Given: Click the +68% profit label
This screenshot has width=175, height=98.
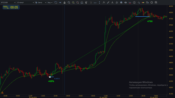Looking at the screenshot, I should (x=51, y=81).
